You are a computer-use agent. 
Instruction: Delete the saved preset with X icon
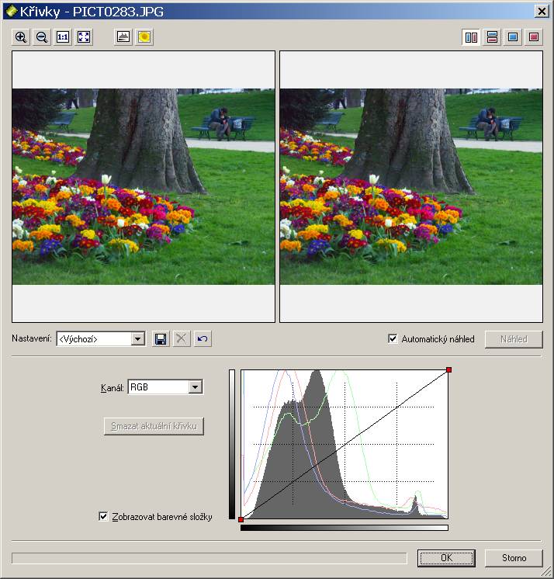(182, 338)
